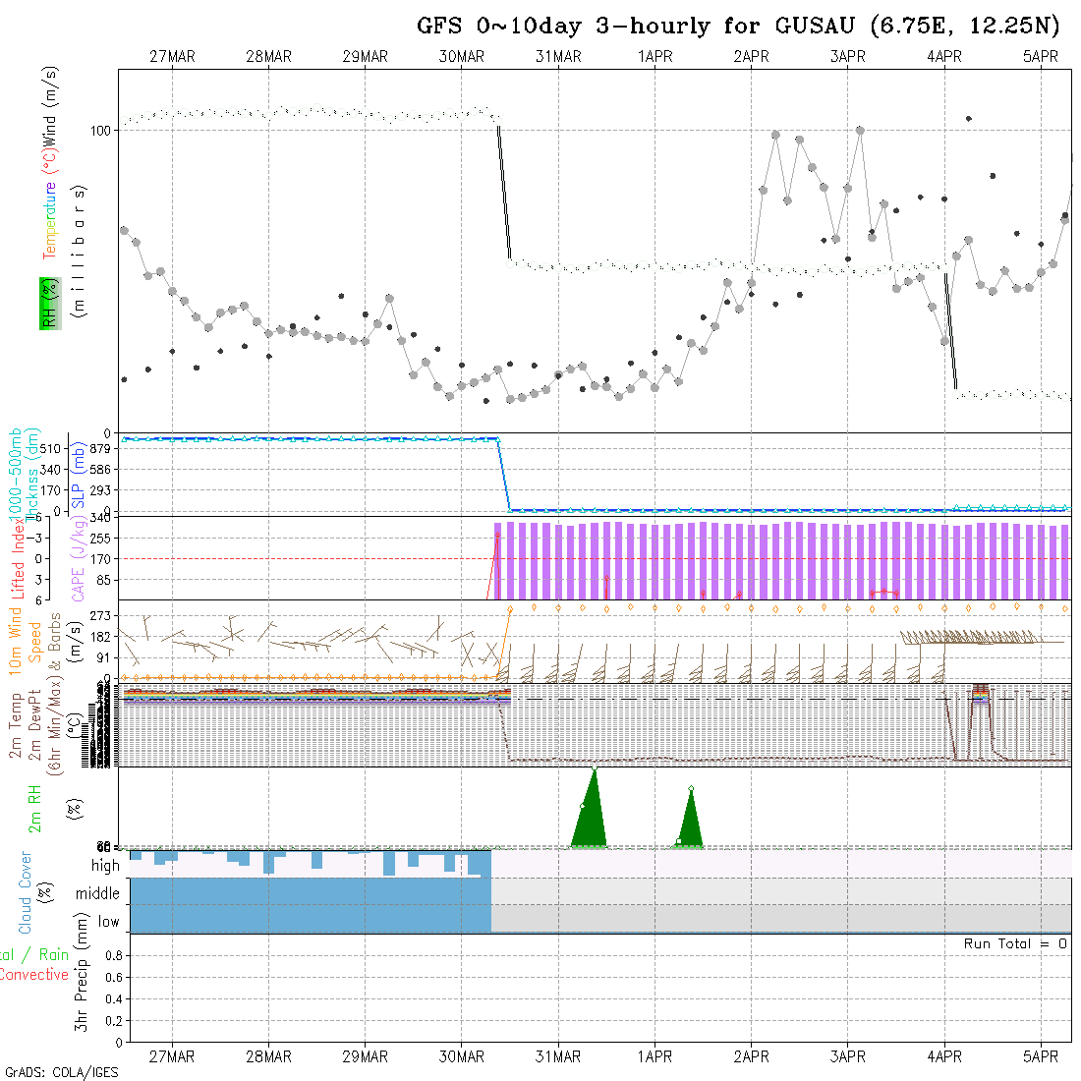Select the 'low' cloud cover label
Viewport: 1081px width, 1081px height.
click(108, 922)
